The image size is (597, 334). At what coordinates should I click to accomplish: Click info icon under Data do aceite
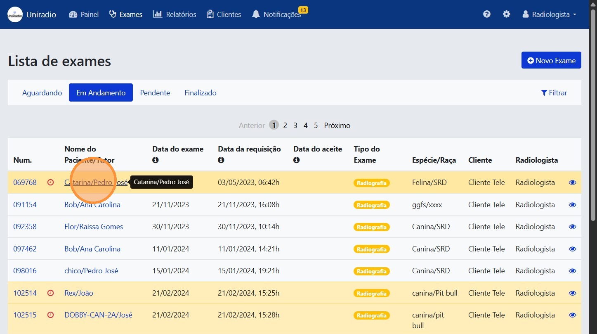(297, 160)
